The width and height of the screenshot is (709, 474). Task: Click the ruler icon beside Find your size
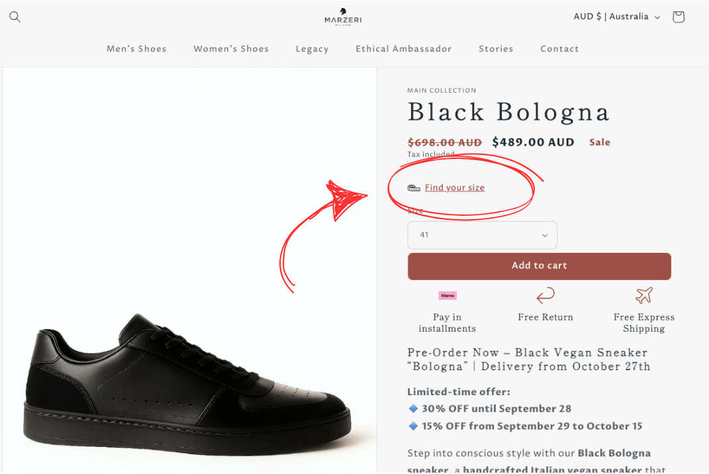coord(414,187)
